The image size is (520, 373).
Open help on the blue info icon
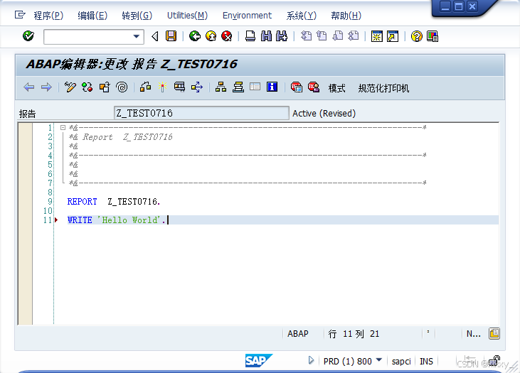[272, 87]
